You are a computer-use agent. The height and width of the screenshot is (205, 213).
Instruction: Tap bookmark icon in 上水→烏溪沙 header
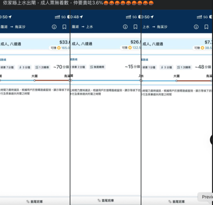pyautogui.click(x=206, y=27)
